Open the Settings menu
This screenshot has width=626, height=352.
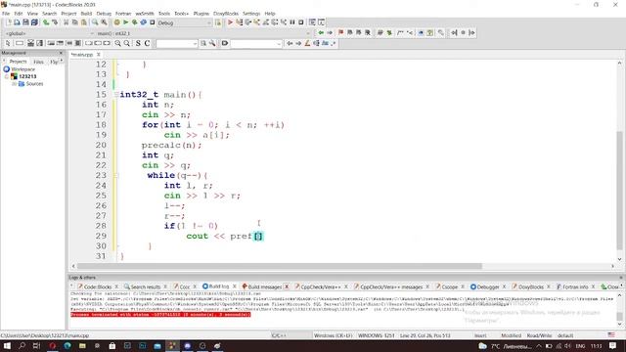(x=251, y=14)
